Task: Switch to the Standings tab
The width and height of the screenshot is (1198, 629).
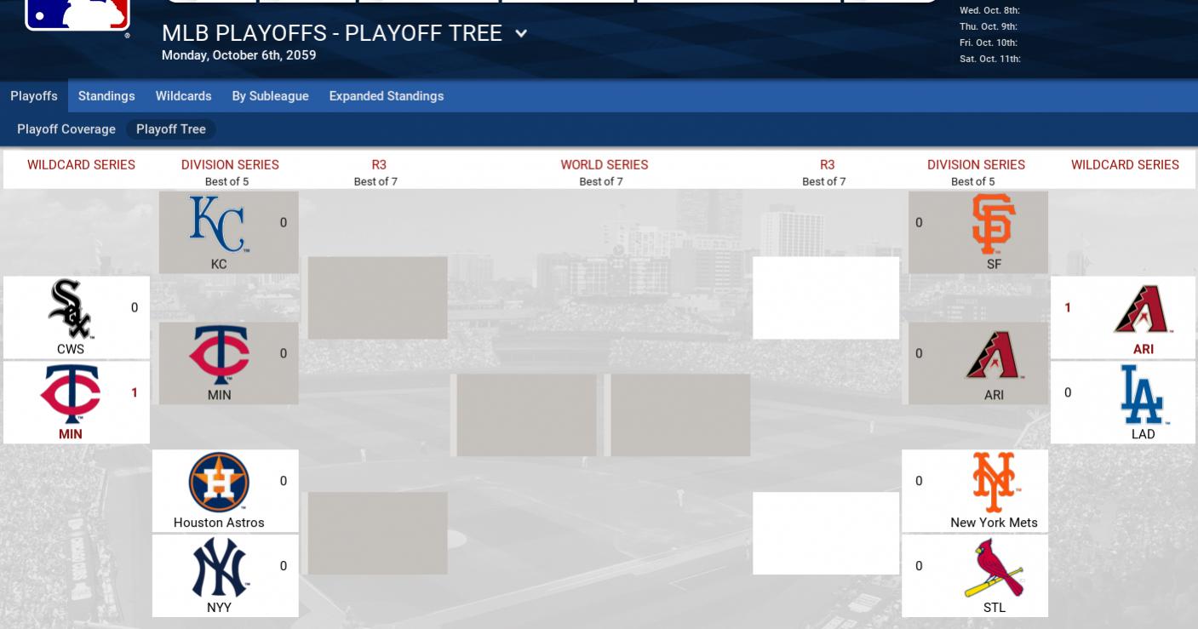Action: coord(106,96)
